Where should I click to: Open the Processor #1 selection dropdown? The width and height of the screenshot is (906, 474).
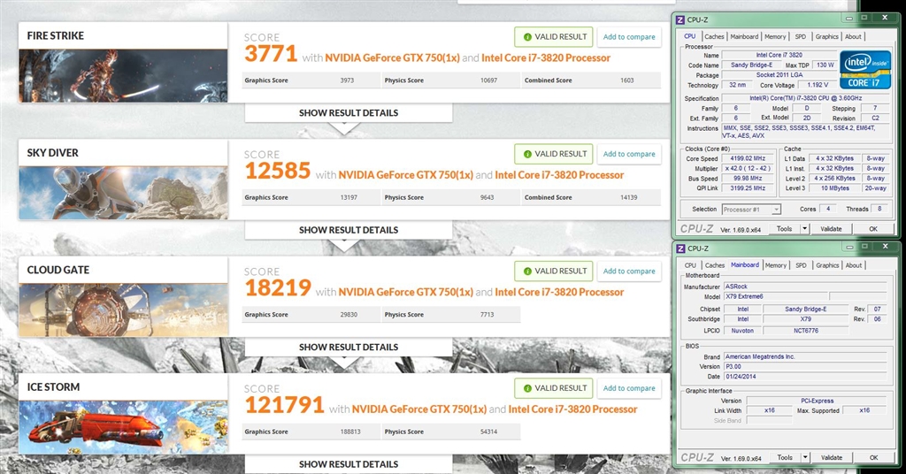pyautogui.click(x=751, y=210)
